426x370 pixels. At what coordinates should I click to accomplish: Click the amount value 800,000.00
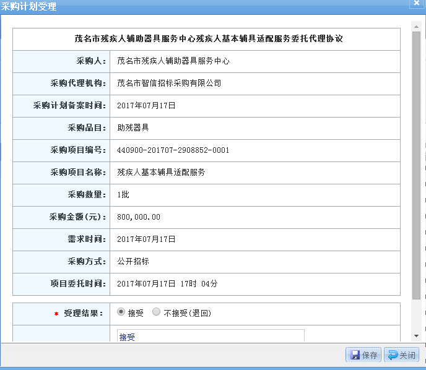(x=139, y=217)
